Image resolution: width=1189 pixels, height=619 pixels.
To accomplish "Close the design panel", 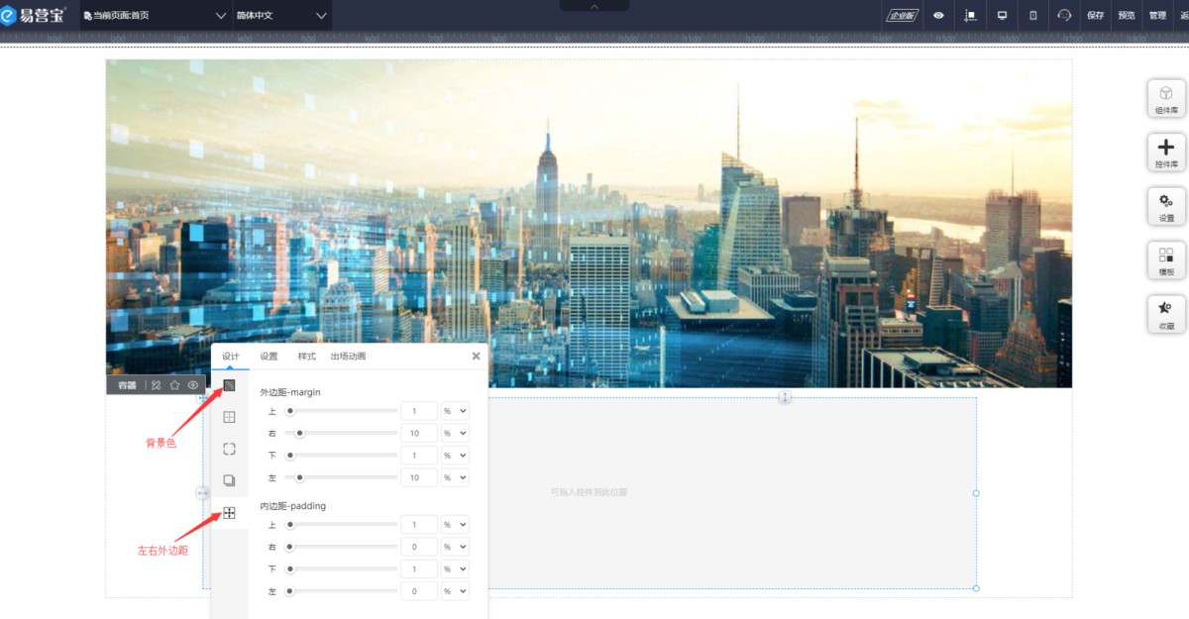I will pos(476,356).
